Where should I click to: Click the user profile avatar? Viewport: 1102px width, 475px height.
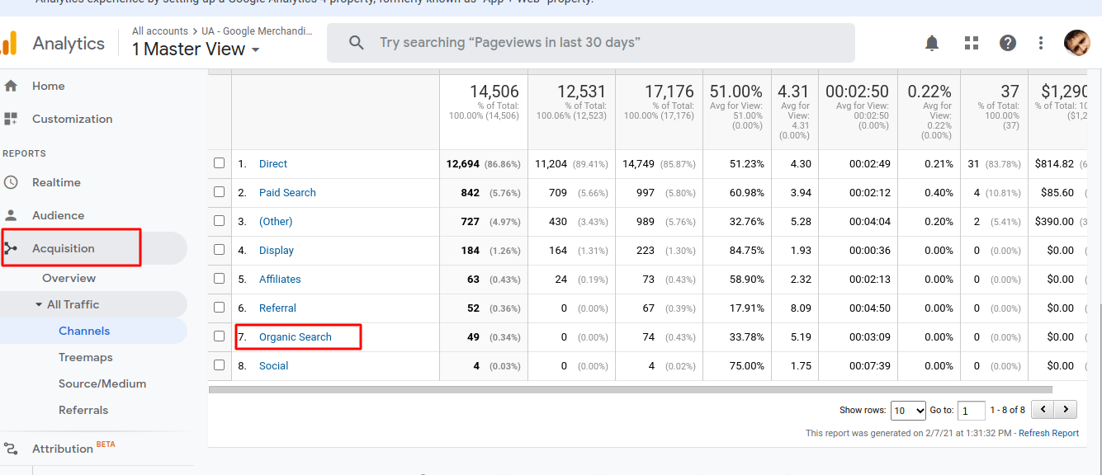1077,43
